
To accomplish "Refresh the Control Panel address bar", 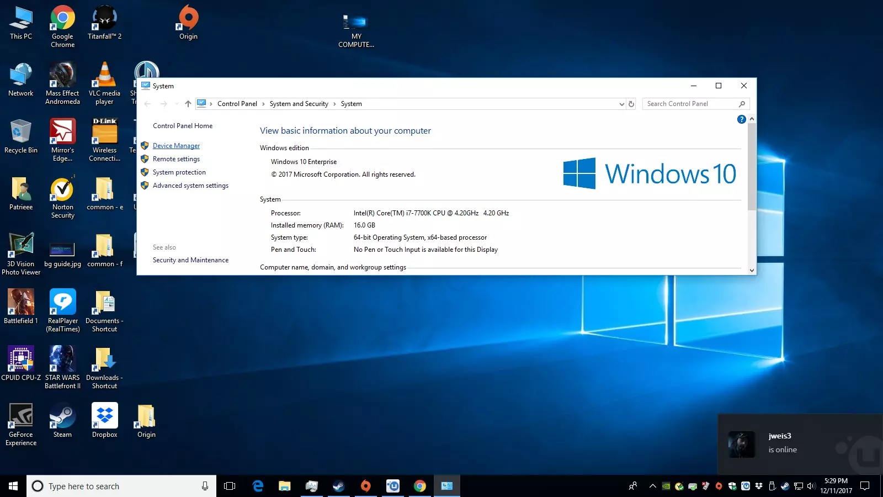I will coord(631,104).
